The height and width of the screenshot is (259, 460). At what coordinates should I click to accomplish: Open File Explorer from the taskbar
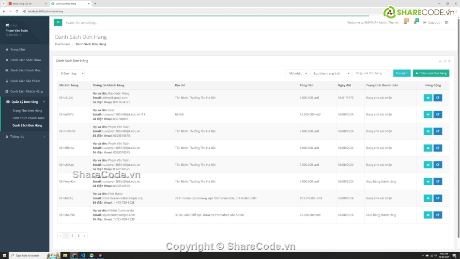(65, 256)
